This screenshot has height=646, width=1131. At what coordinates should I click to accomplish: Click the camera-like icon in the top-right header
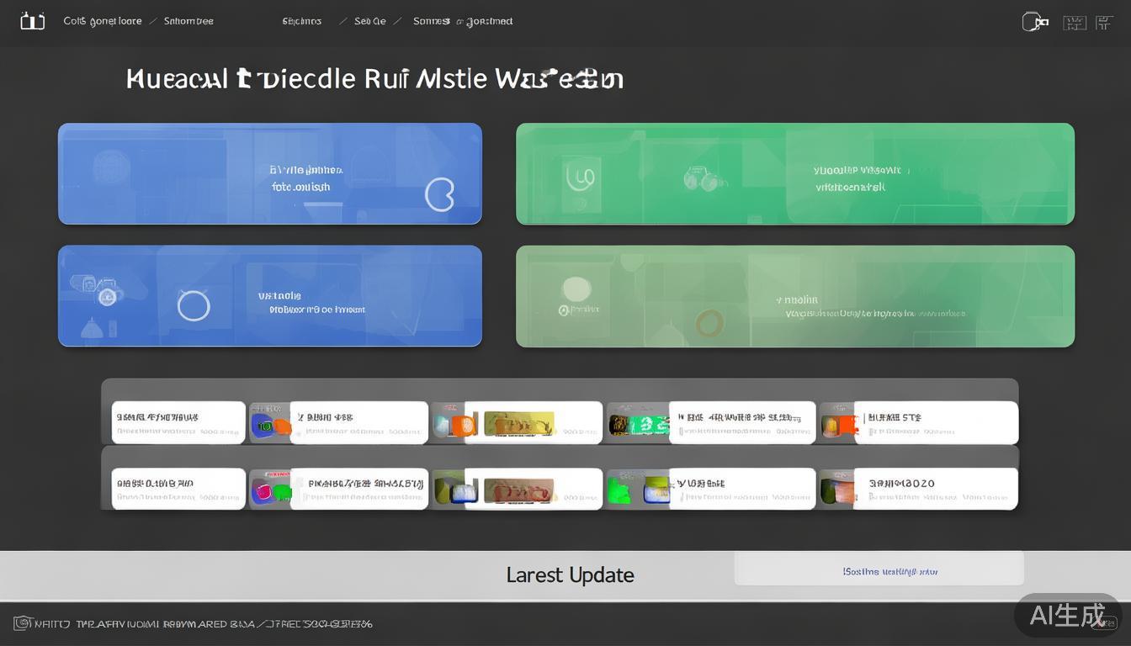(1034, 22)
